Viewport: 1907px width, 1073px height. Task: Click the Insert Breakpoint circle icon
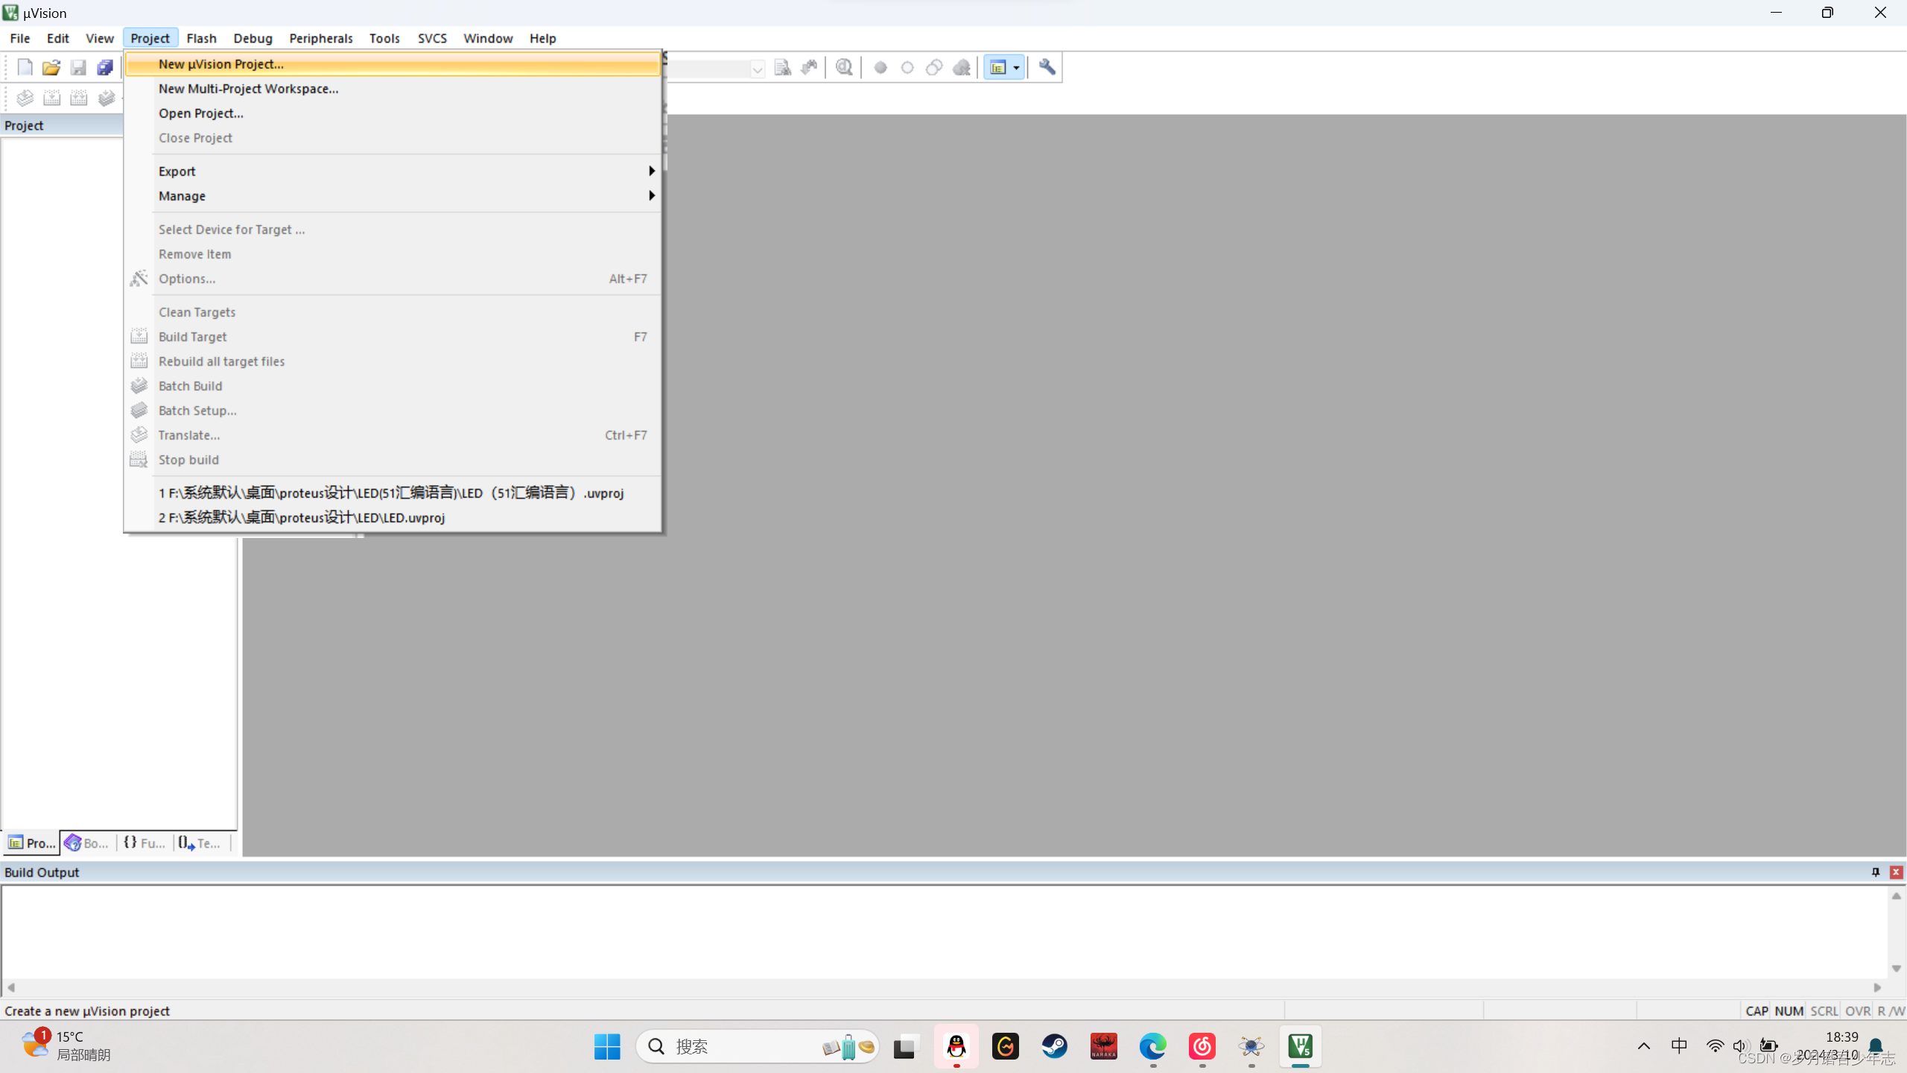tap(880, 68)
